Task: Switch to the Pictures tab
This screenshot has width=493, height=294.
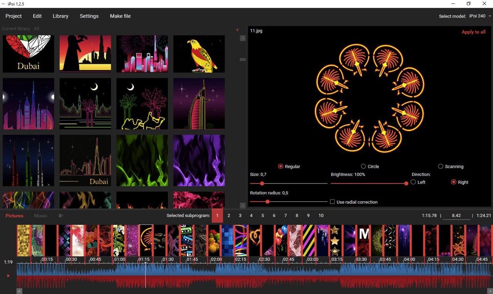Action: [14, 216]
